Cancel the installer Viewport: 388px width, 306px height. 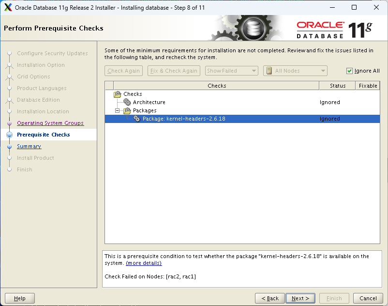pos(368,298)
